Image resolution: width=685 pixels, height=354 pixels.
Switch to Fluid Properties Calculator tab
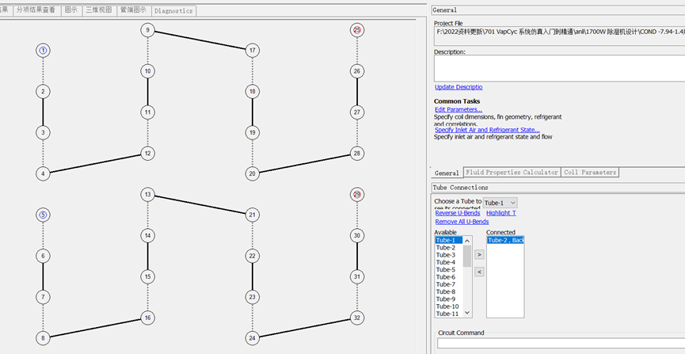[512, 173]
